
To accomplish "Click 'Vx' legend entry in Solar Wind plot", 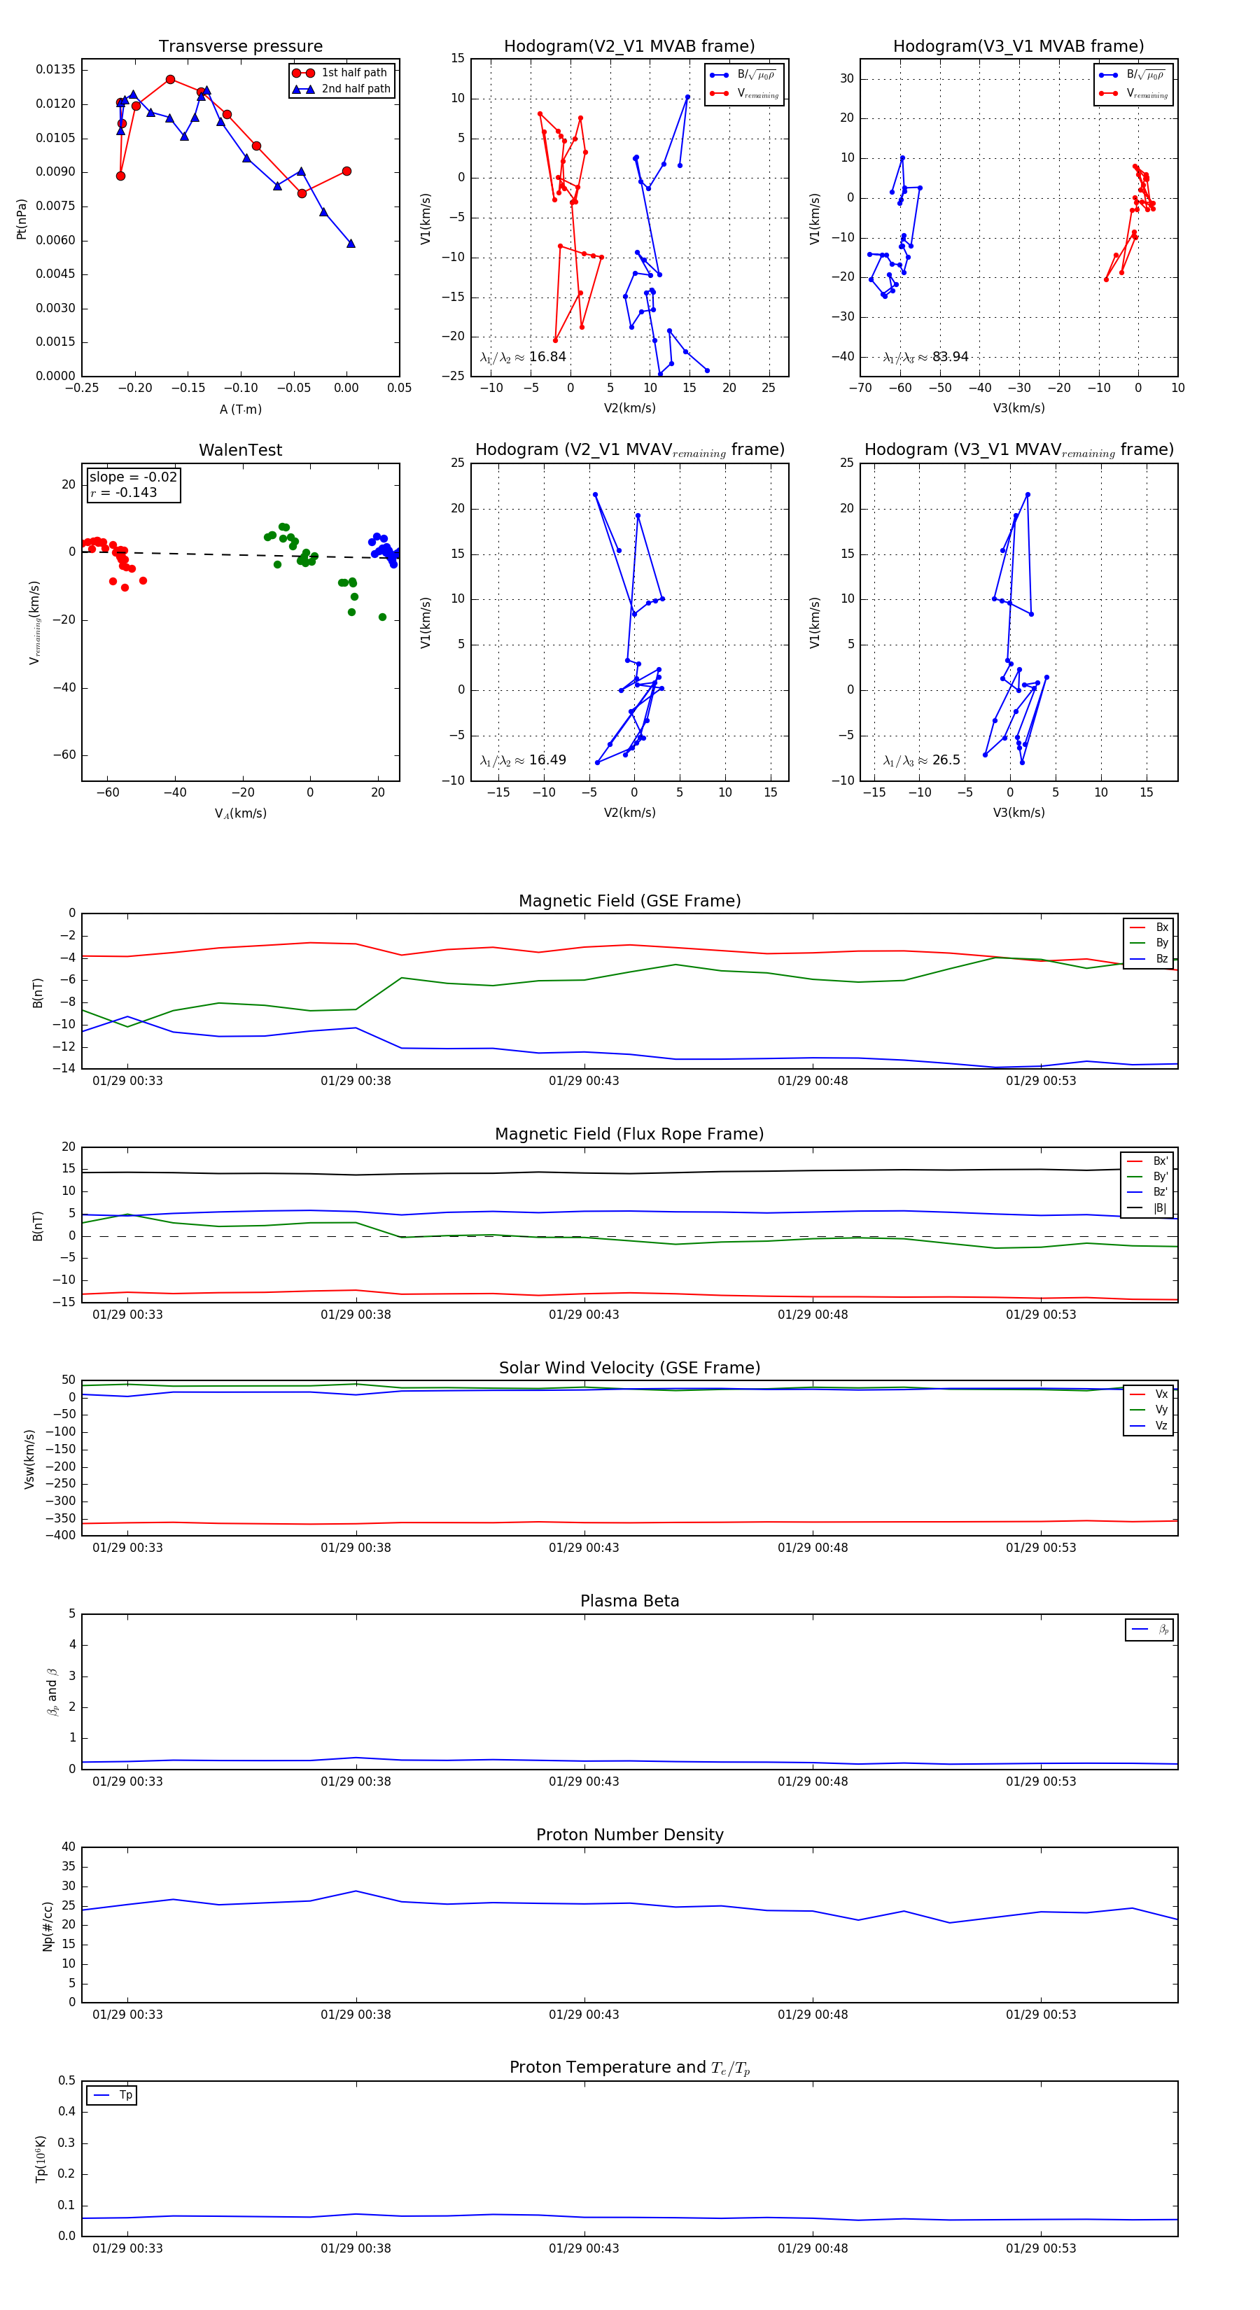I will [x=1149, y=1394].
